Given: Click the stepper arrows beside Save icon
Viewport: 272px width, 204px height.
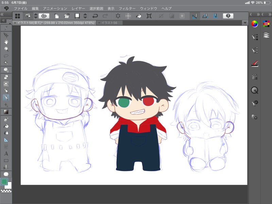Looking at the screenshot, I should pos(85,16).
